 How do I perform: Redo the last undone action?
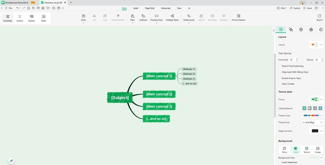24,8
